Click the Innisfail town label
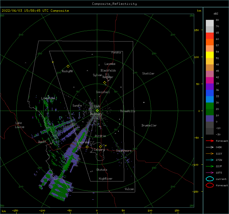Viewport: 229px width, 214px height. pyautogui.click(x=103, y=92)
